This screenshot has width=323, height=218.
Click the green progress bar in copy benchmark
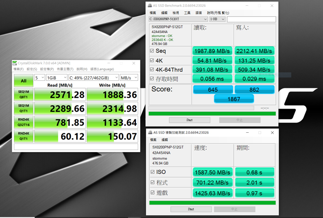click(213, 203)
